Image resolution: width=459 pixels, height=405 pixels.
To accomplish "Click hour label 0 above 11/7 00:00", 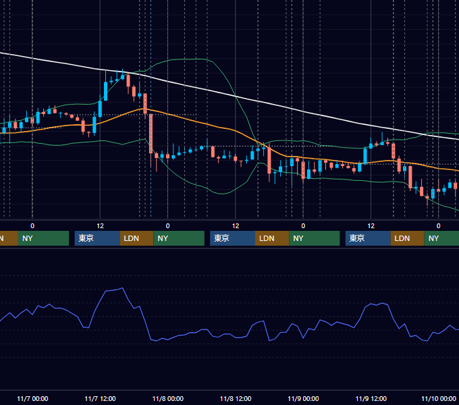I will 32,226.
